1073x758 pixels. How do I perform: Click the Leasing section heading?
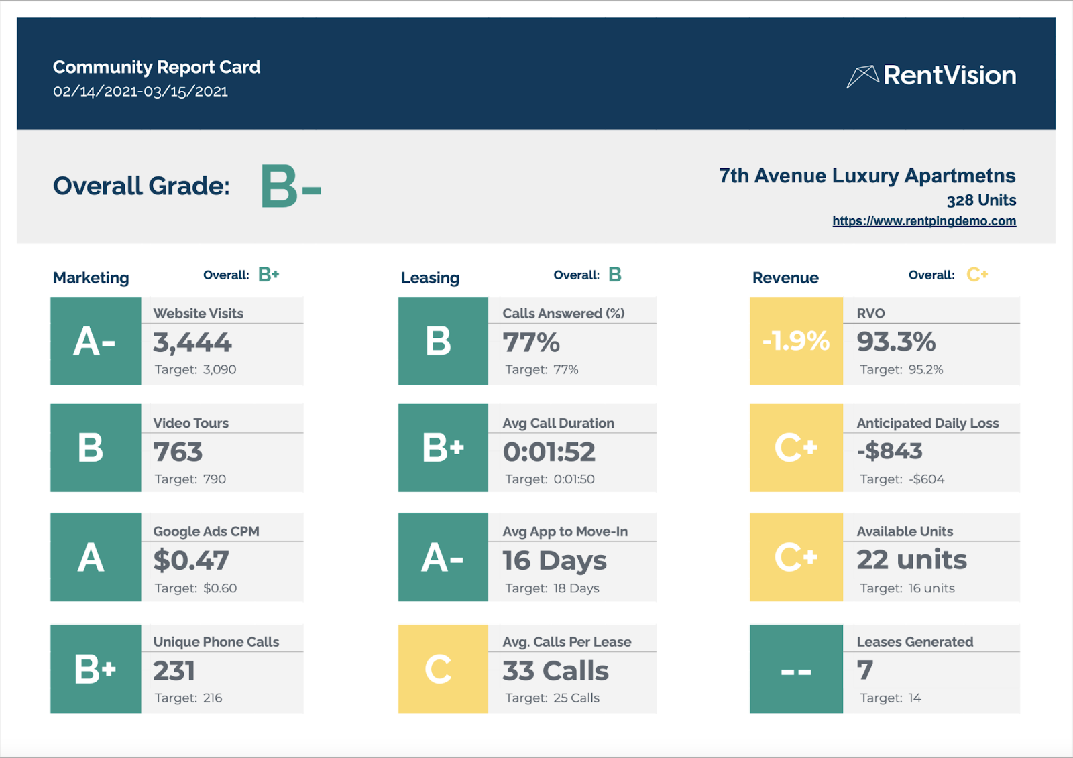coord(430,278)
